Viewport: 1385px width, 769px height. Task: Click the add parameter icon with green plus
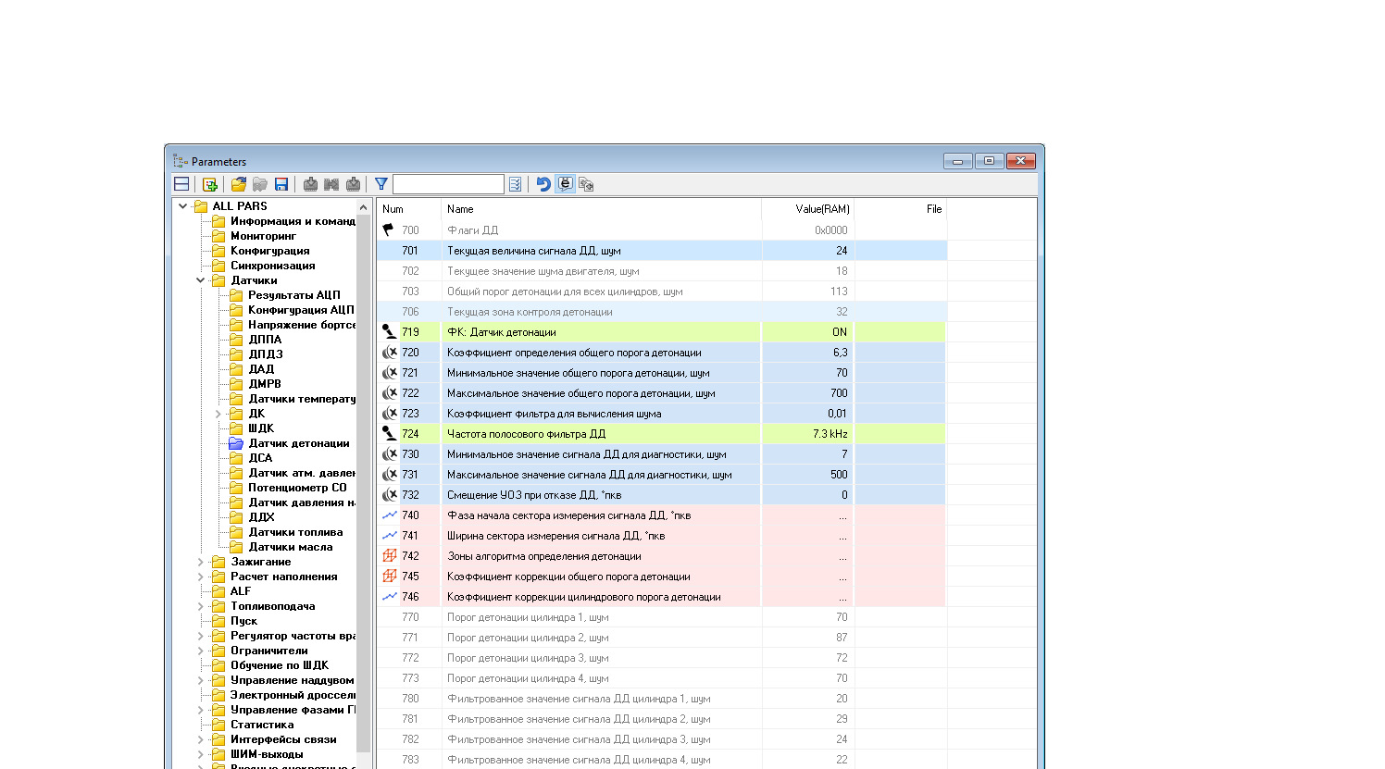point(210,184)
